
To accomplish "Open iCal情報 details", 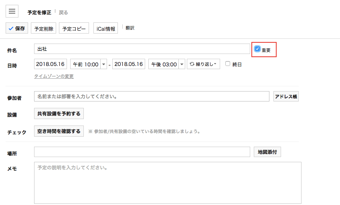I will coord(106,28).
